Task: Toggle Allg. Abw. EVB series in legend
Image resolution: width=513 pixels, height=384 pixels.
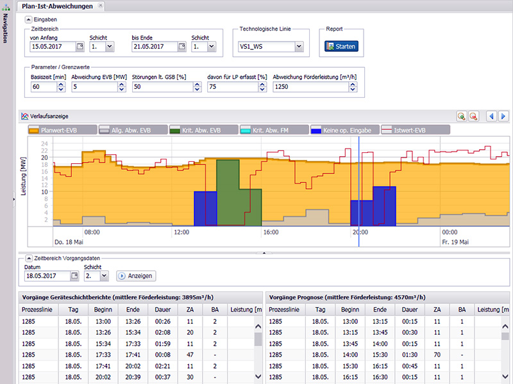Action: click(x=133, y=130)
